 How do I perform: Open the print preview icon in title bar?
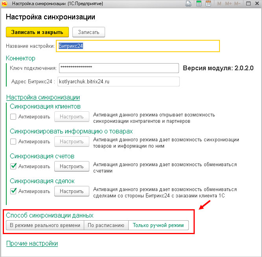point(188,4)
